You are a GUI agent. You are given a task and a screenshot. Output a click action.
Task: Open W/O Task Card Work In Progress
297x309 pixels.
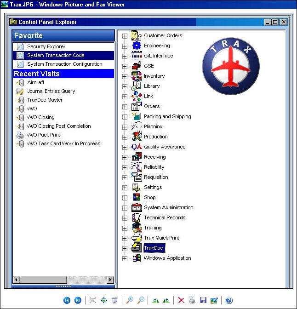click(63, 143)
